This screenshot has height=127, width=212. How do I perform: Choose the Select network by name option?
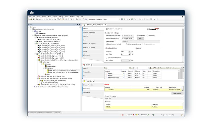127,44
